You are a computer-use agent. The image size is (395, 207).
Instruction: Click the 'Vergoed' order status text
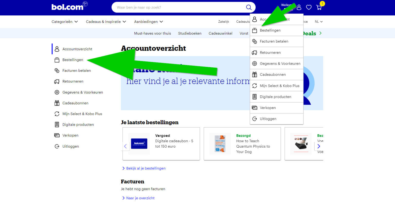163,136
